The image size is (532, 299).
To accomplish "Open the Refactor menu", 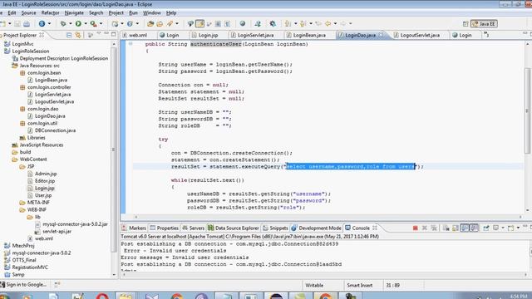I will [x=50, y=13].
